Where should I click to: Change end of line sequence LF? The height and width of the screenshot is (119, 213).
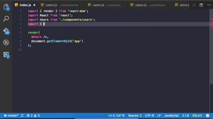tap(159, 115)
